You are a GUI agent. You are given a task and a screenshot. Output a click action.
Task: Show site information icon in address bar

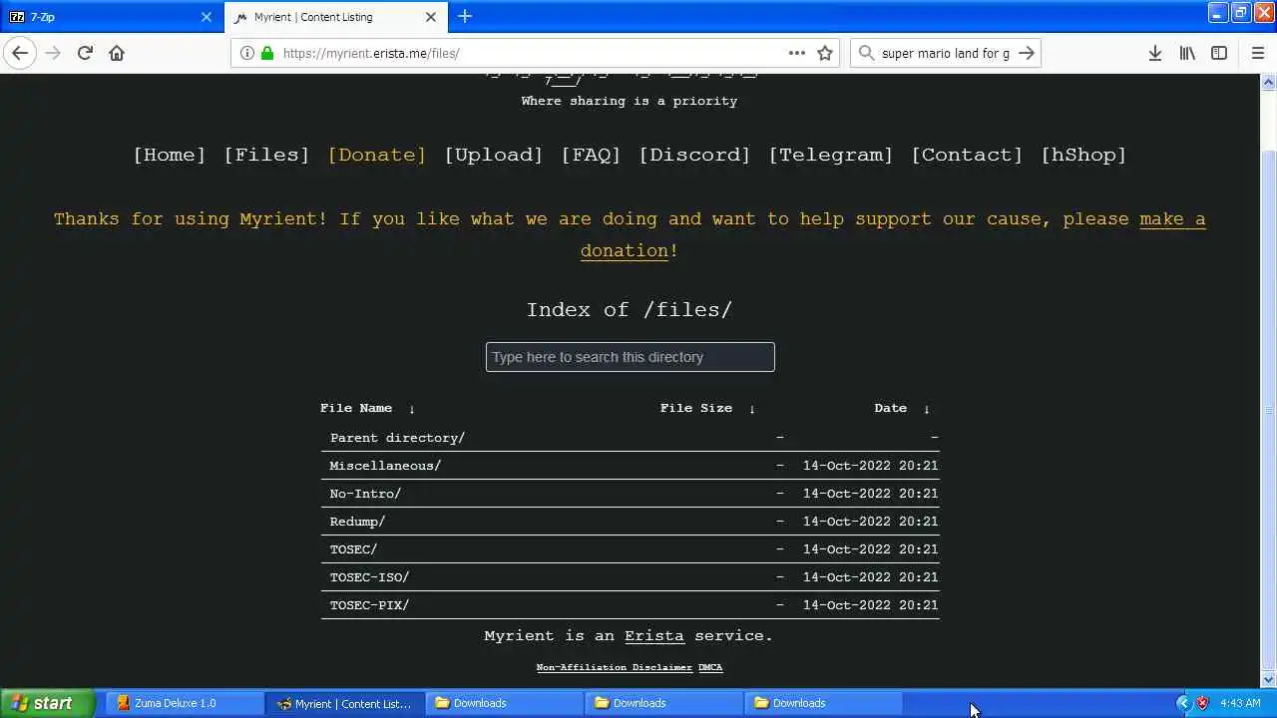[x=247, y=53]
